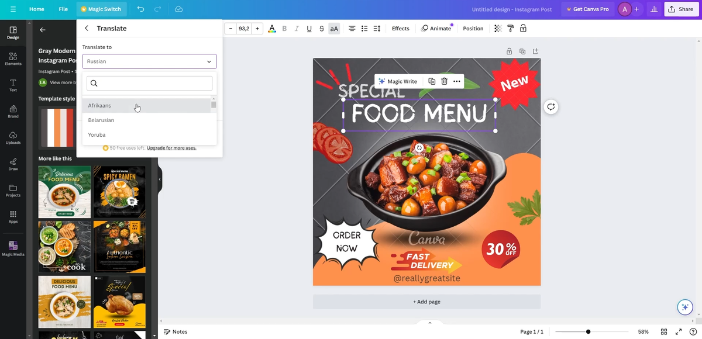This screenshot has height=339, width=702.
Task: Open the Home menu item
Action: 37,9
